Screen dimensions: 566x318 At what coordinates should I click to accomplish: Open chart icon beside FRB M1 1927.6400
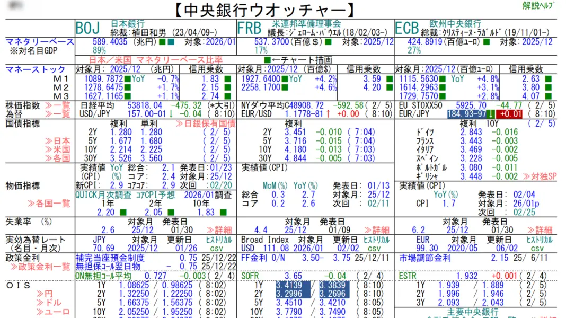[285, 78]
